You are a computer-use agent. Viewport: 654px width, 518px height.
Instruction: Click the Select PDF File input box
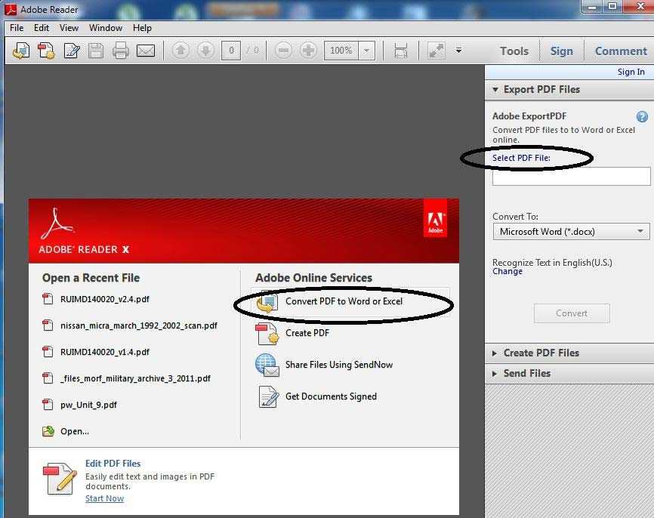(x=571, y=176)
